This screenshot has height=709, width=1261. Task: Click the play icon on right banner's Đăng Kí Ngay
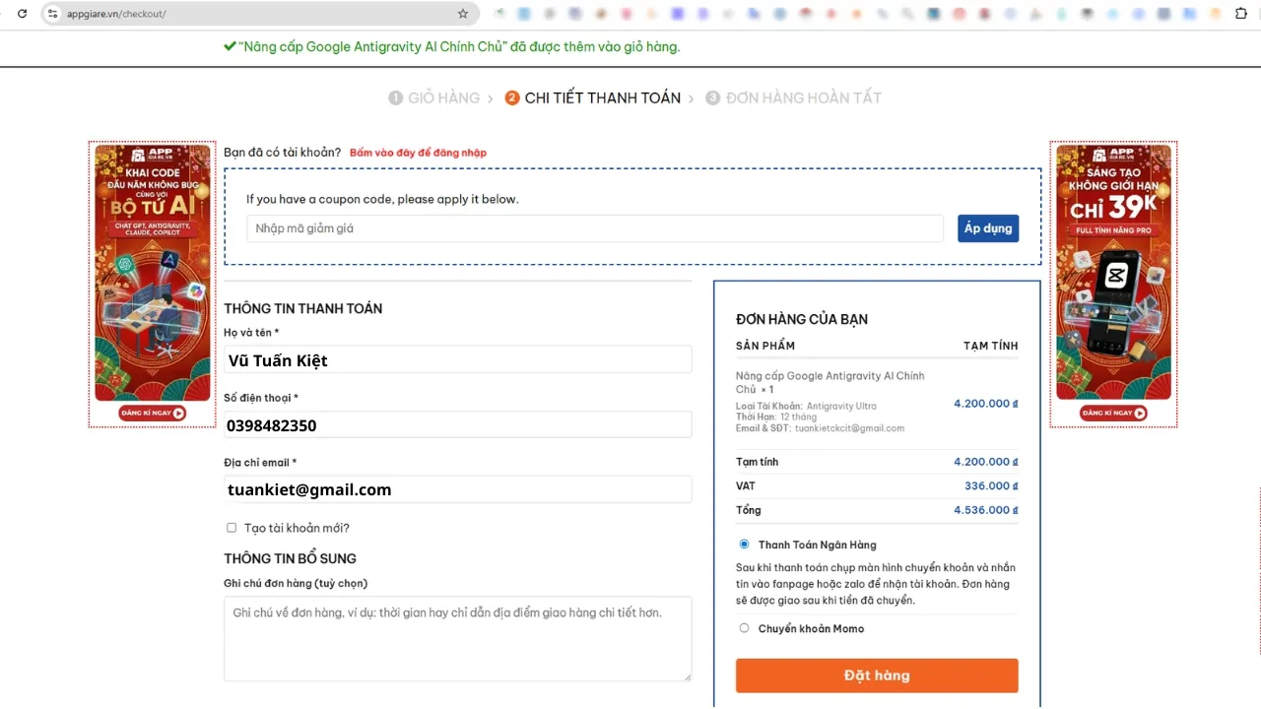click(1140, 414)
